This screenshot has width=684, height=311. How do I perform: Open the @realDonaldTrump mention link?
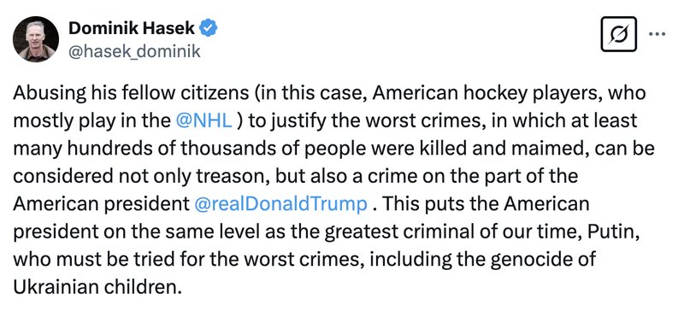281,204
